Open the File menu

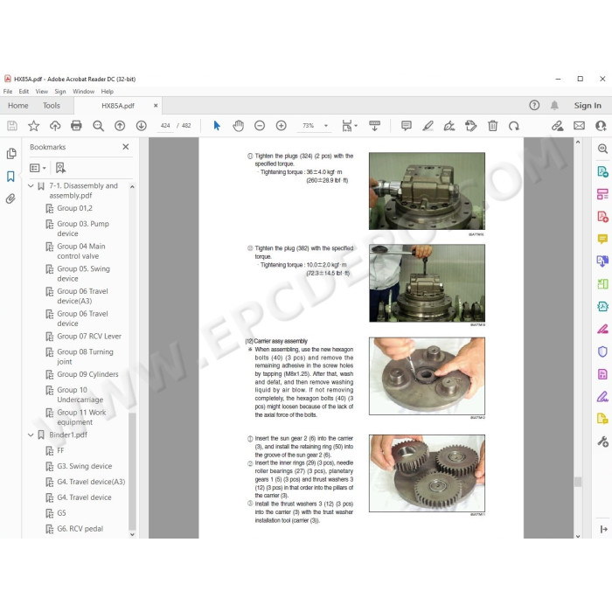pos(8,91)
